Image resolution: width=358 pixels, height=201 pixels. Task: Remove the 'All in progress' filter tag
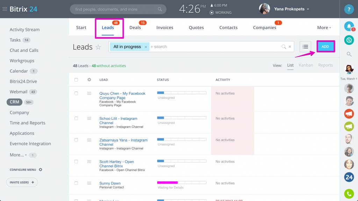[146, 47]
